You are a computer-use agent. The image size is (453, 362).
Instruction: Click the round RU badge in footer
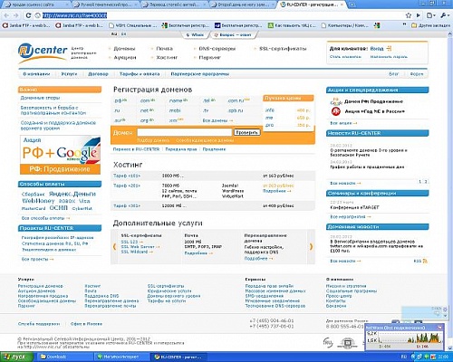point(328,342)
